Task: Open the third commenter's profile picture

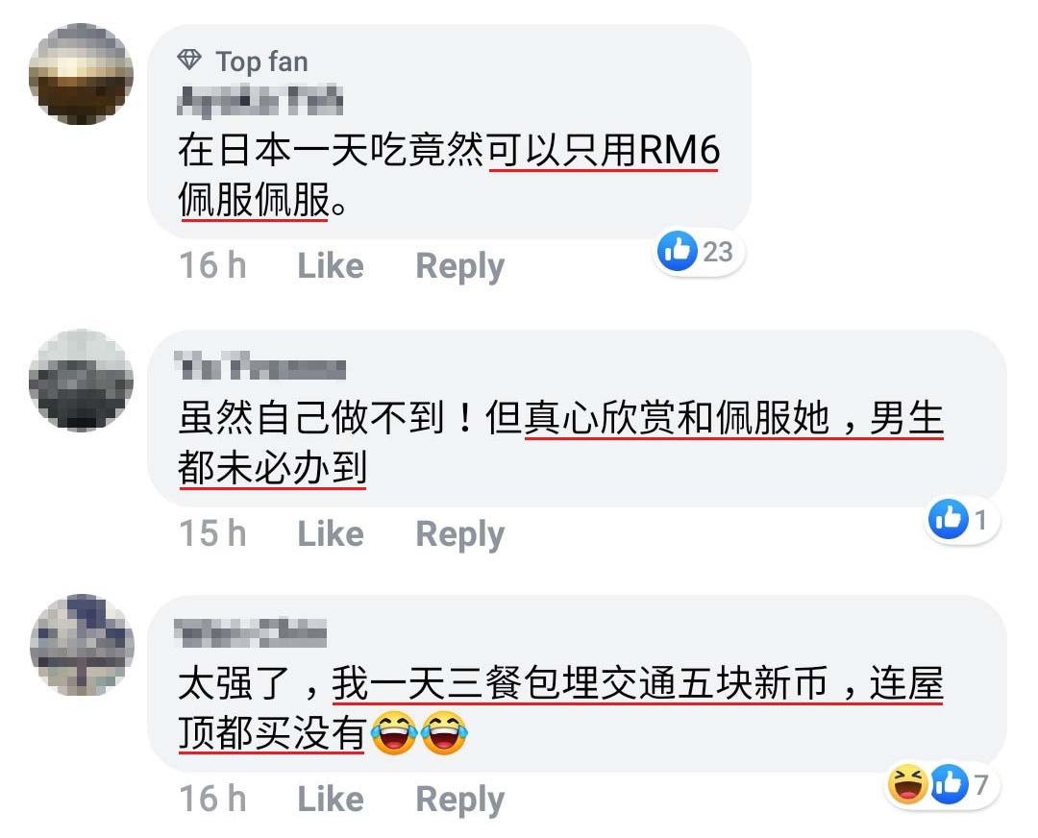Action: tap(82, 645)
